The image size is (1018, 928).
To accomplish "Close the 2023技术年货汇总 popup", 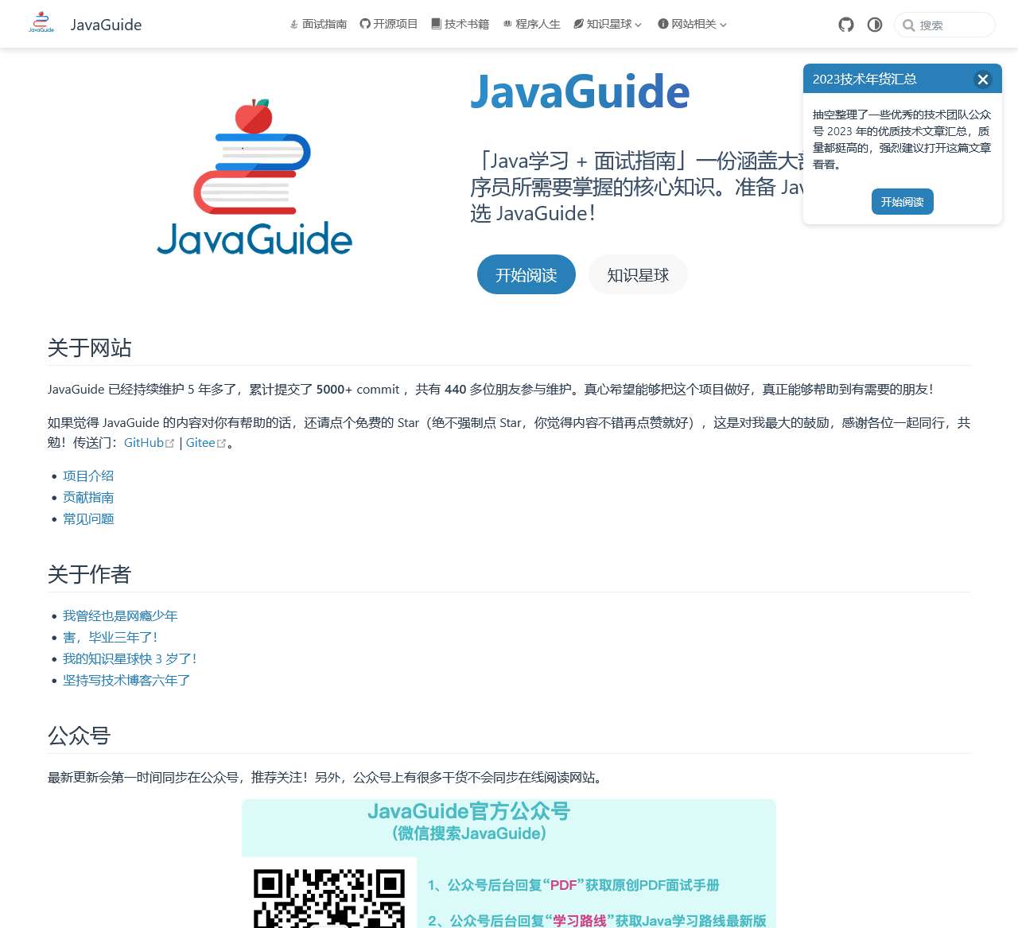I will point(983,80).
